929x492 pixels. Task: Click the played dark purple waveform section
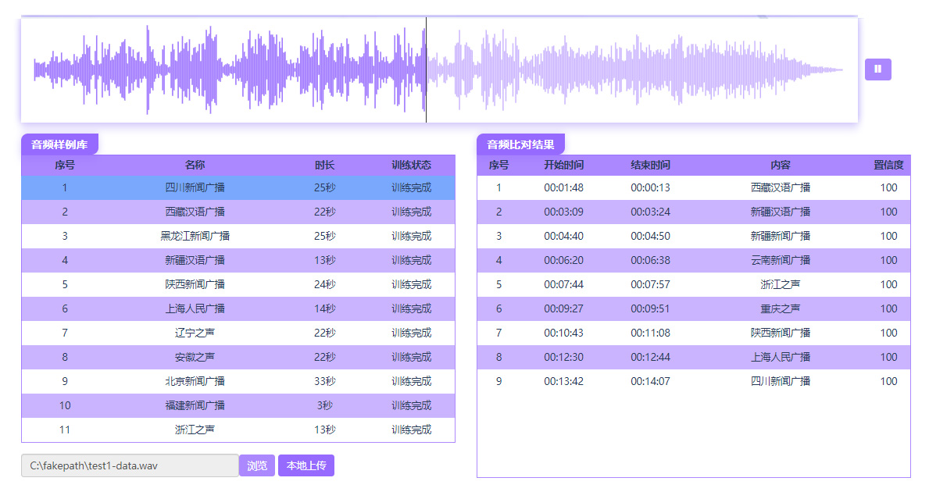click(x=229, y=70)
